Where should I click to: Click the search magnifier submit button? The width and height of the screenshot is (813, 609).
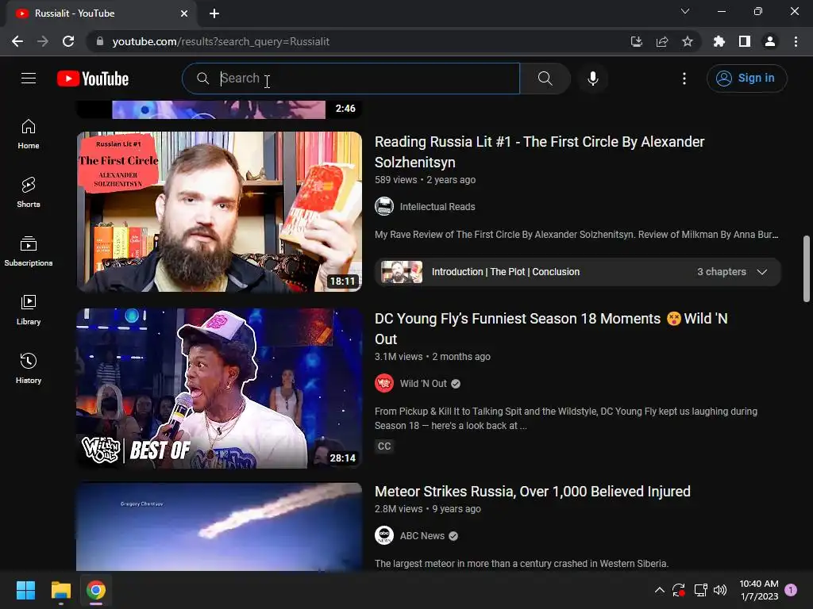point(545,79)
